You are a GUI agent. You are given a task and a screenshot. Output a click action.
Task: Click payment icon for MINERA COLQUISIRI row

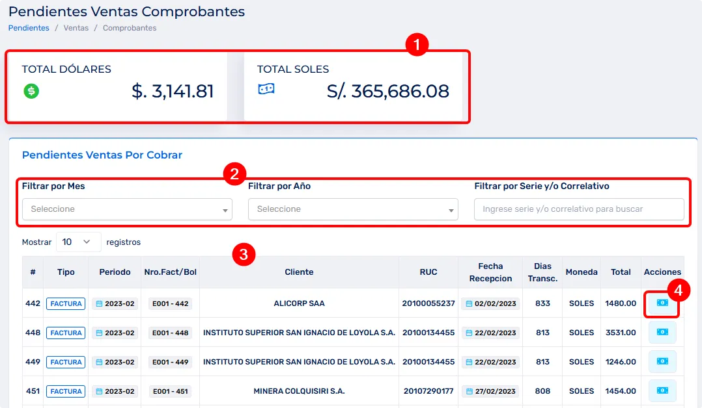[662, 391]
